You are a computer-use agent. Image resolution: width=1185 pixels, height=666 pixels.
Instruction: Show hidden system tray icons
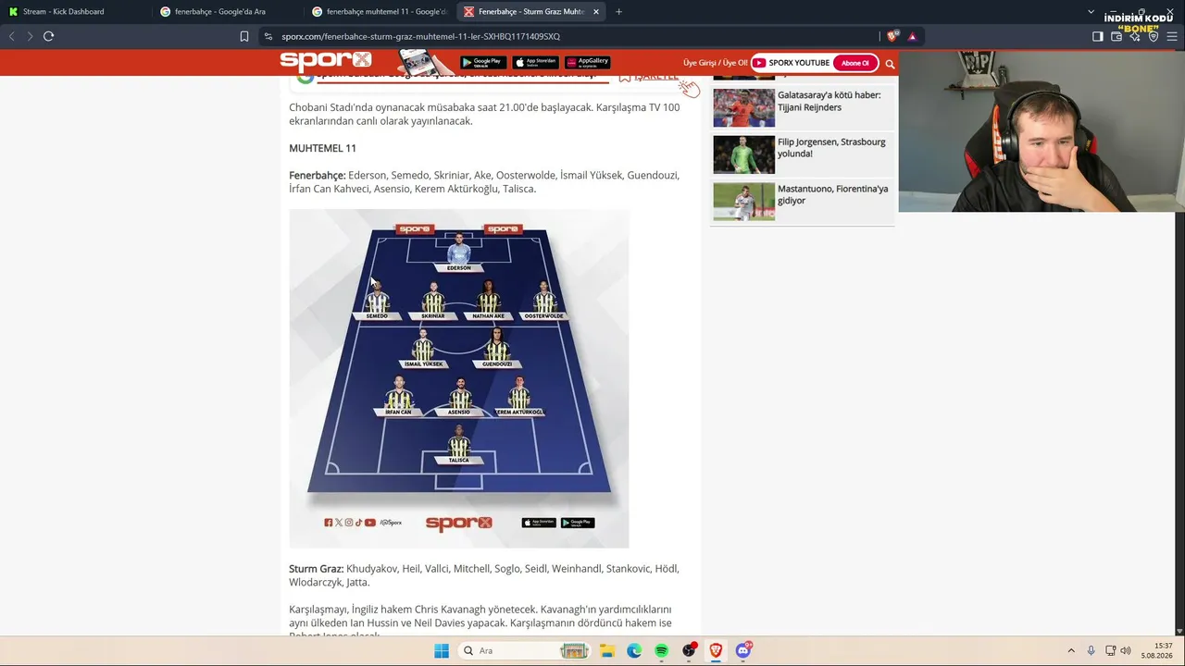(x=1071, y=650)
